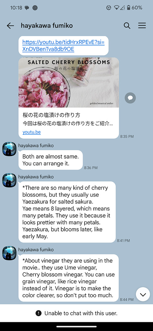Jump to latest with down-chevron button
Screen dimensions: 153x331
tap(143, 294)
